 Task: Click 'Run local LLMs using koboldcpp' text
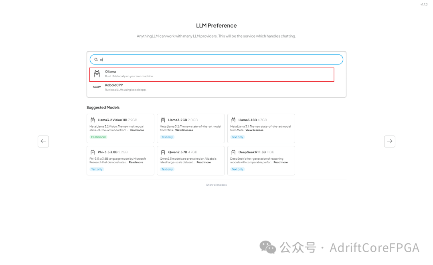[x=125, y=90]
